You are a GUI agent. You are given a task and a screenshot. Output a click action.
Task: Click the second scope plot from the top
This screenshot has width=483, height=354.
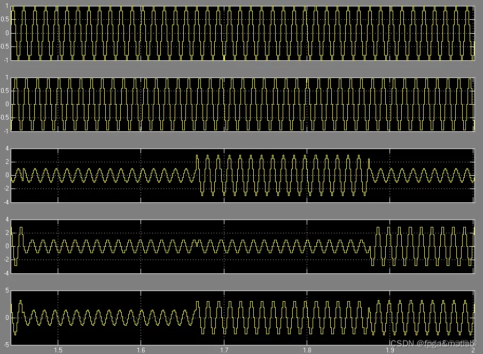point(243,104)
